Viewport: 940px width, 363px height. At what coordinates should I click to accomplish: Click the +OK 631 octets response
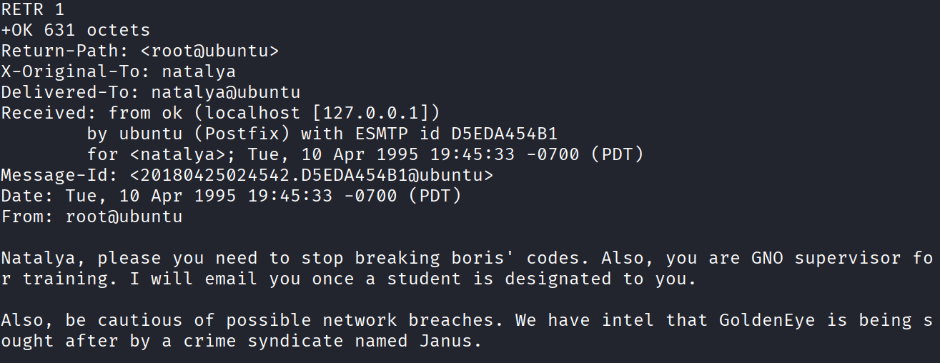coord(76,30)
